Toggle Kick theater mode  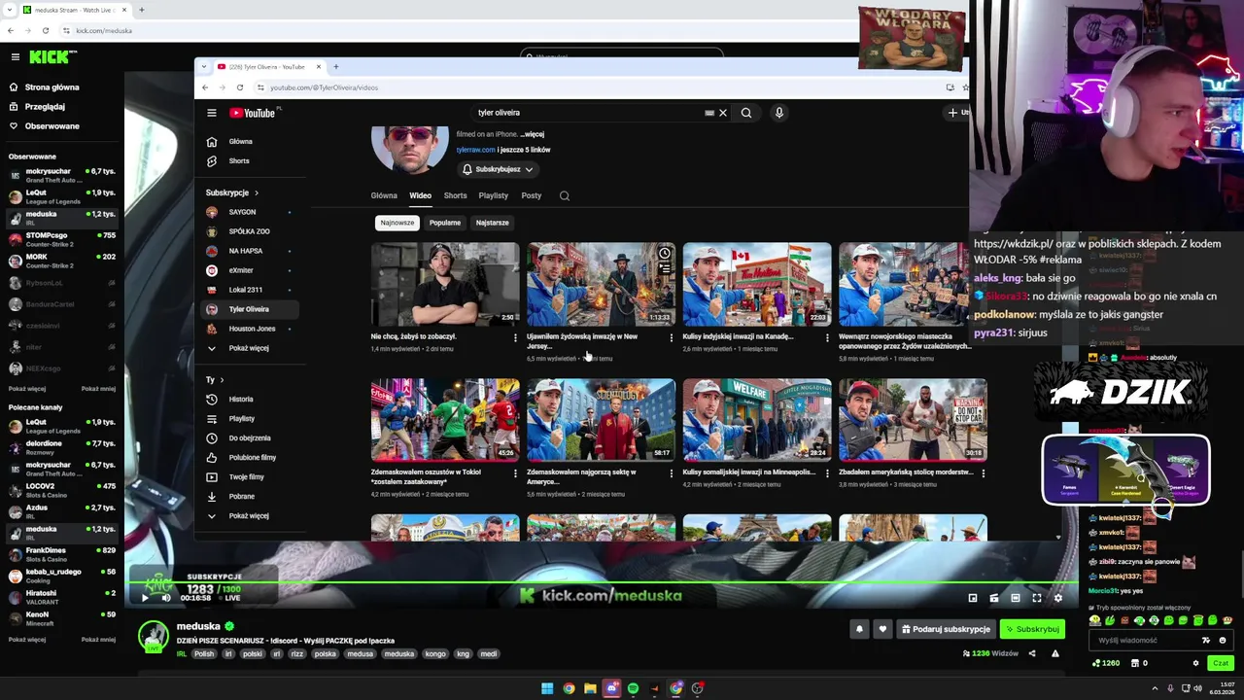[1016, 598]
